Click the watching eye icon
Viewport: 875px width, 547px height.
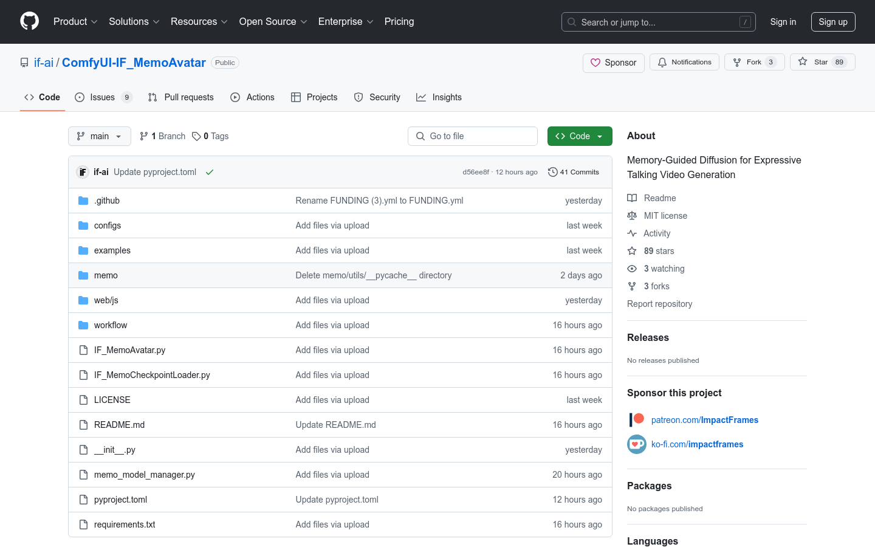point(632,269)
